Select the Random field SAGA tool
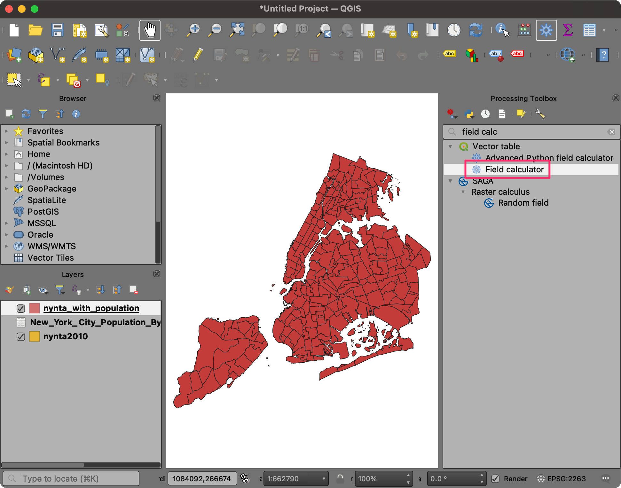This screenshot has height=488, width=621. click(x=523, y=203)
